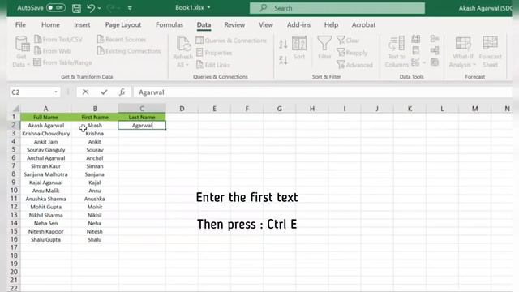Viewport: 519px width, 292px height.
Task: Switch to the View tab
Action: click(266, 25)
